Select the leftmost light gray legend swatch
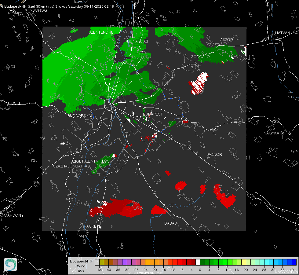 [97, 262]
